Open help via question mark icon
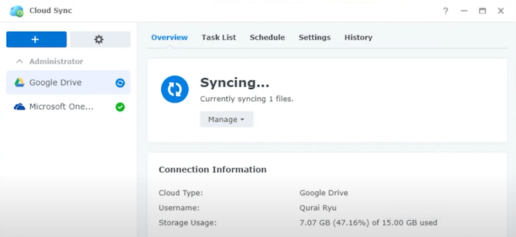The width and height of the screenshot is (516, 237). coord(445,11)
